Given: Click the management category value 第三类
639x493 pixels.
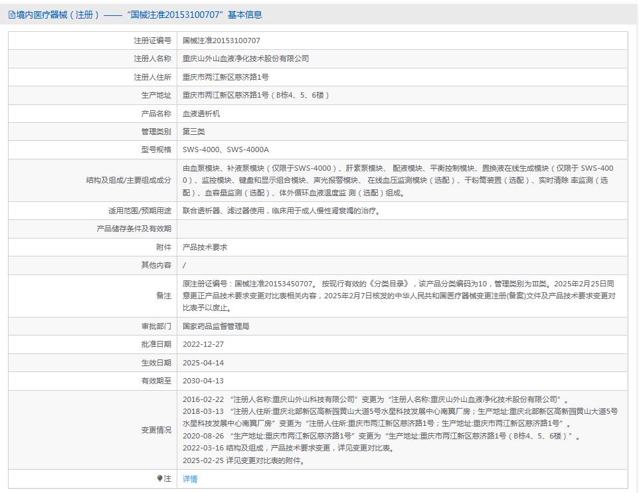Looking at the screenshot, I should click(194, 132).
